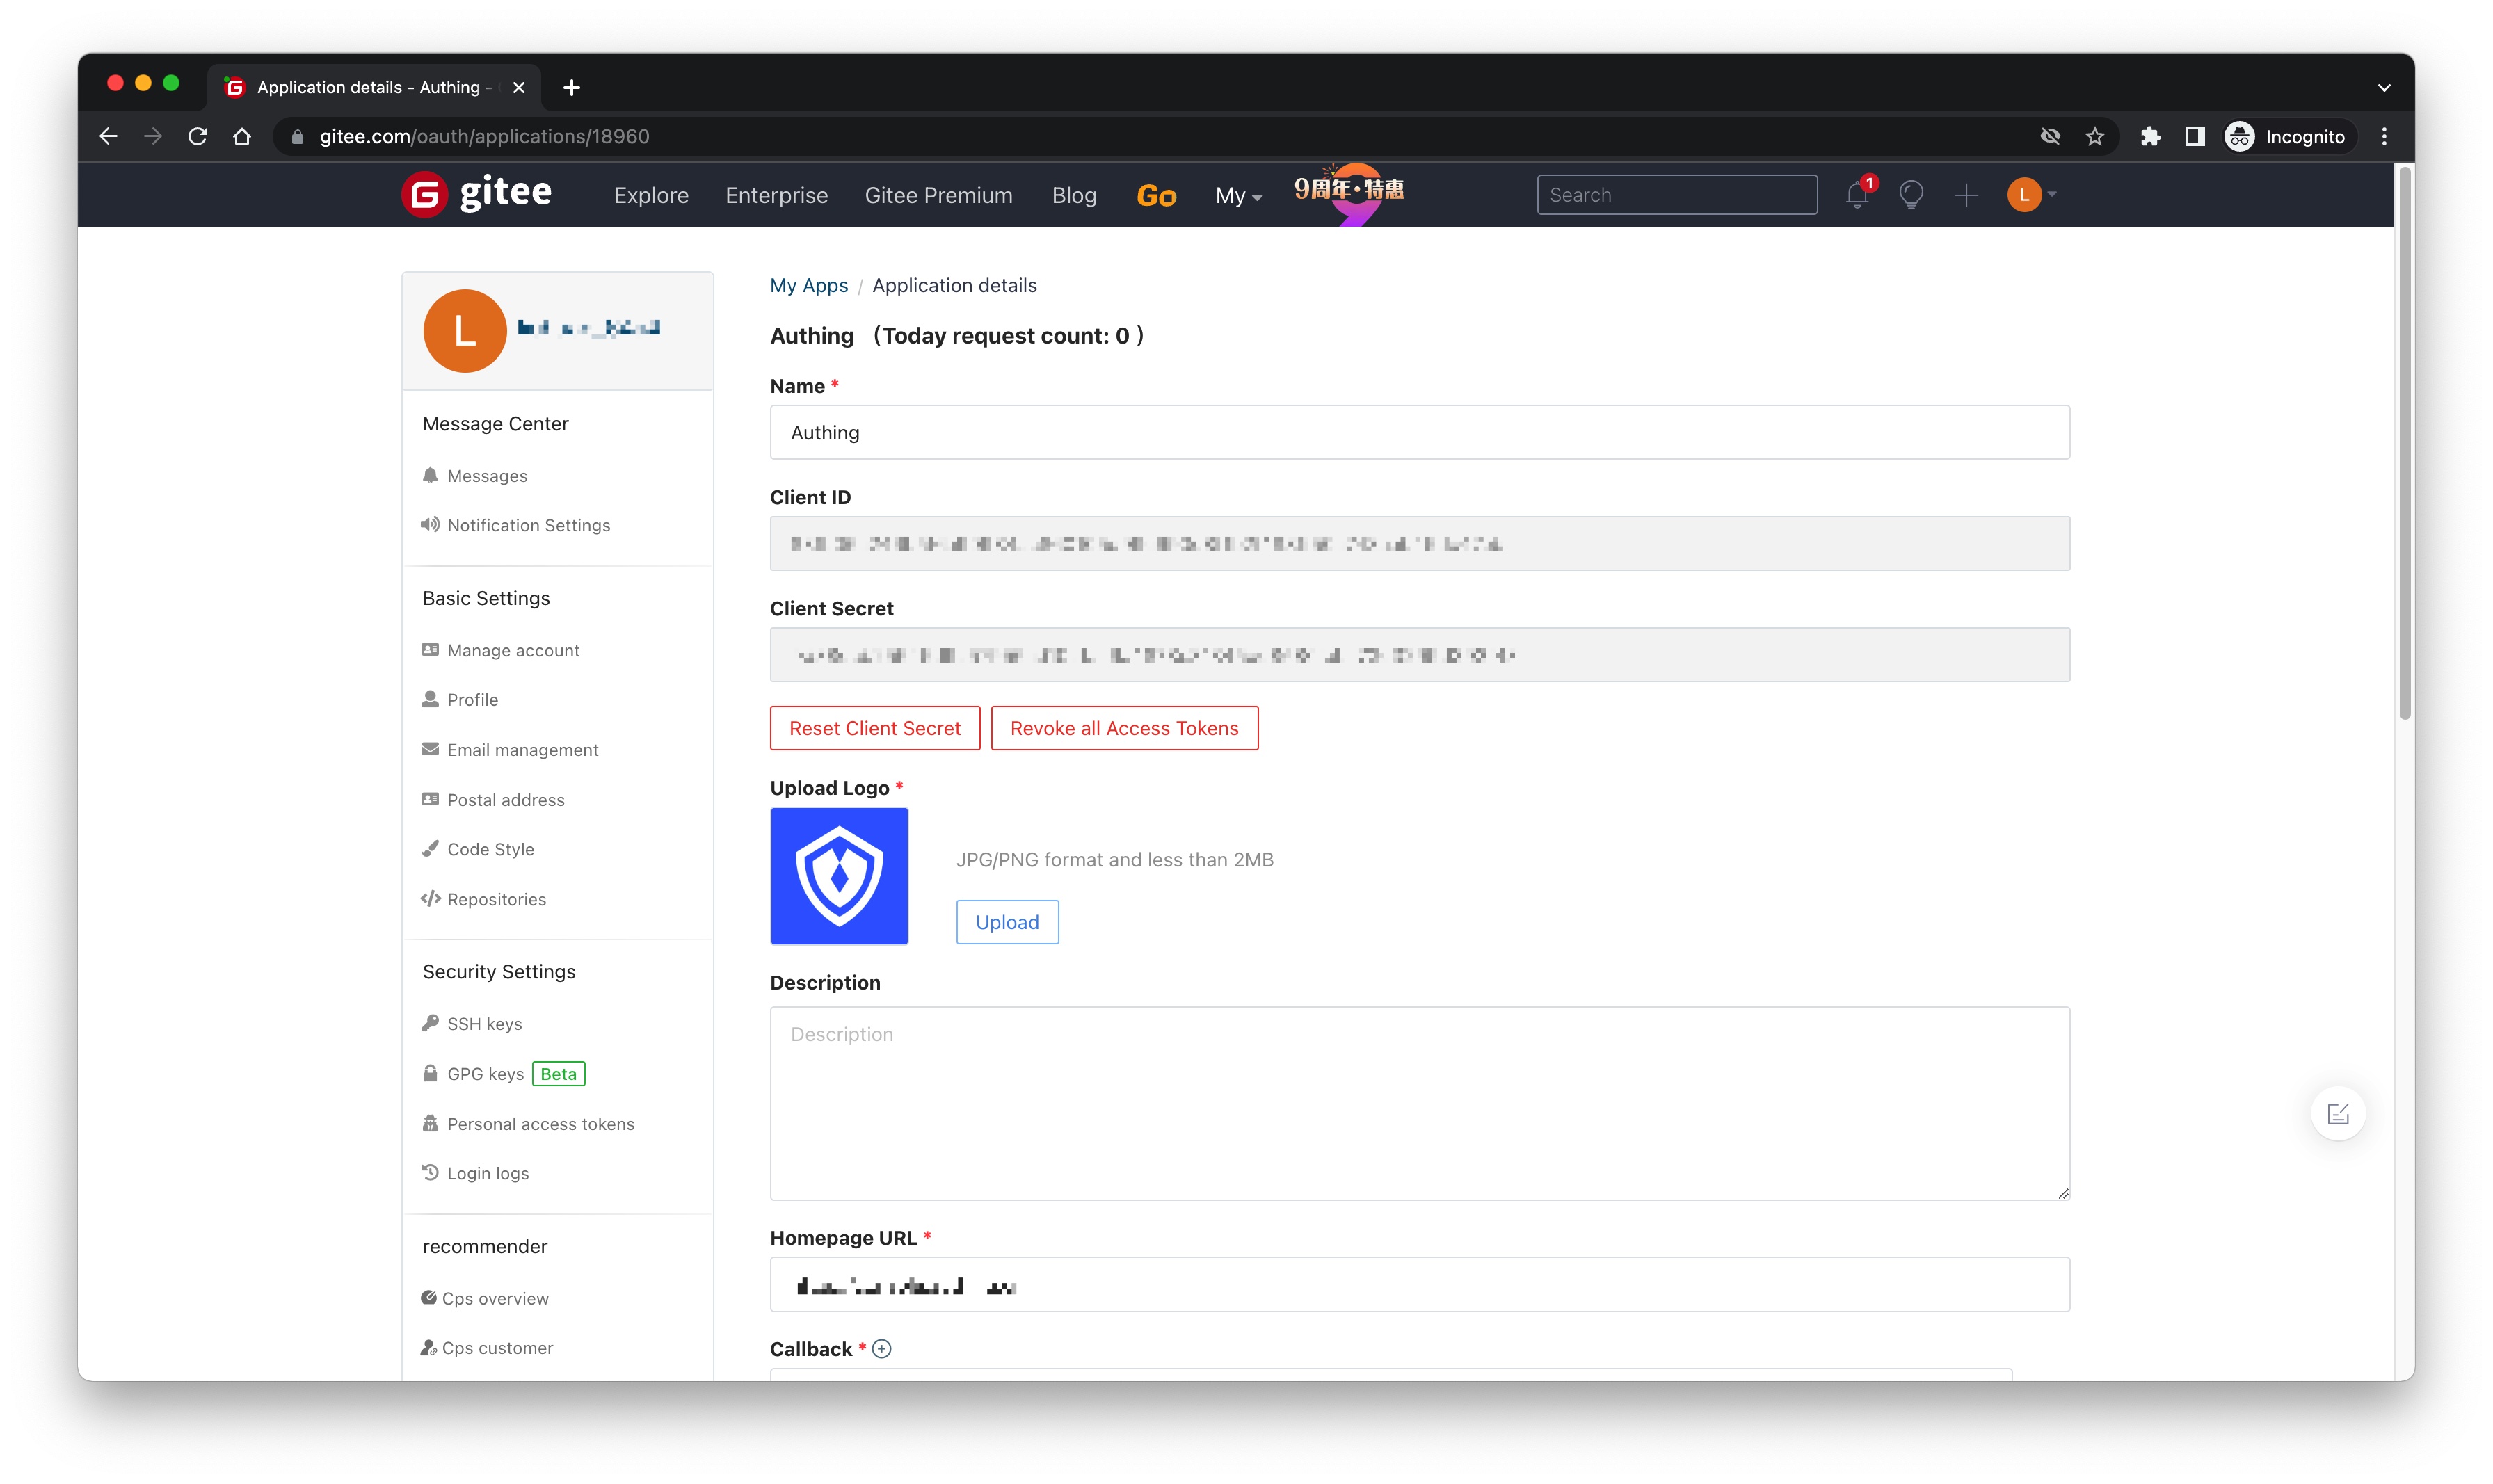Click the lightbulb icon in header

(1911, 195)
